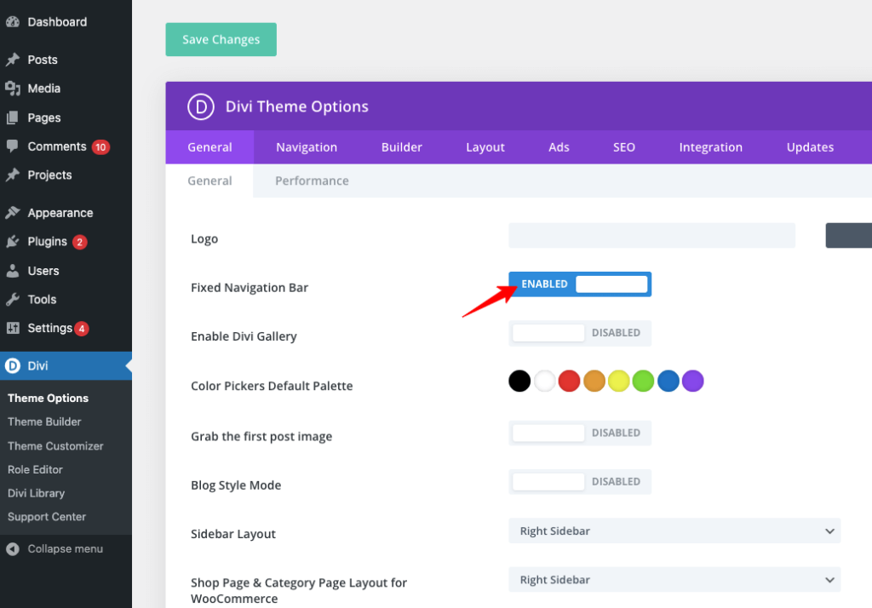Enable the Blog Style Mode toggle

[x=580, y=482]
